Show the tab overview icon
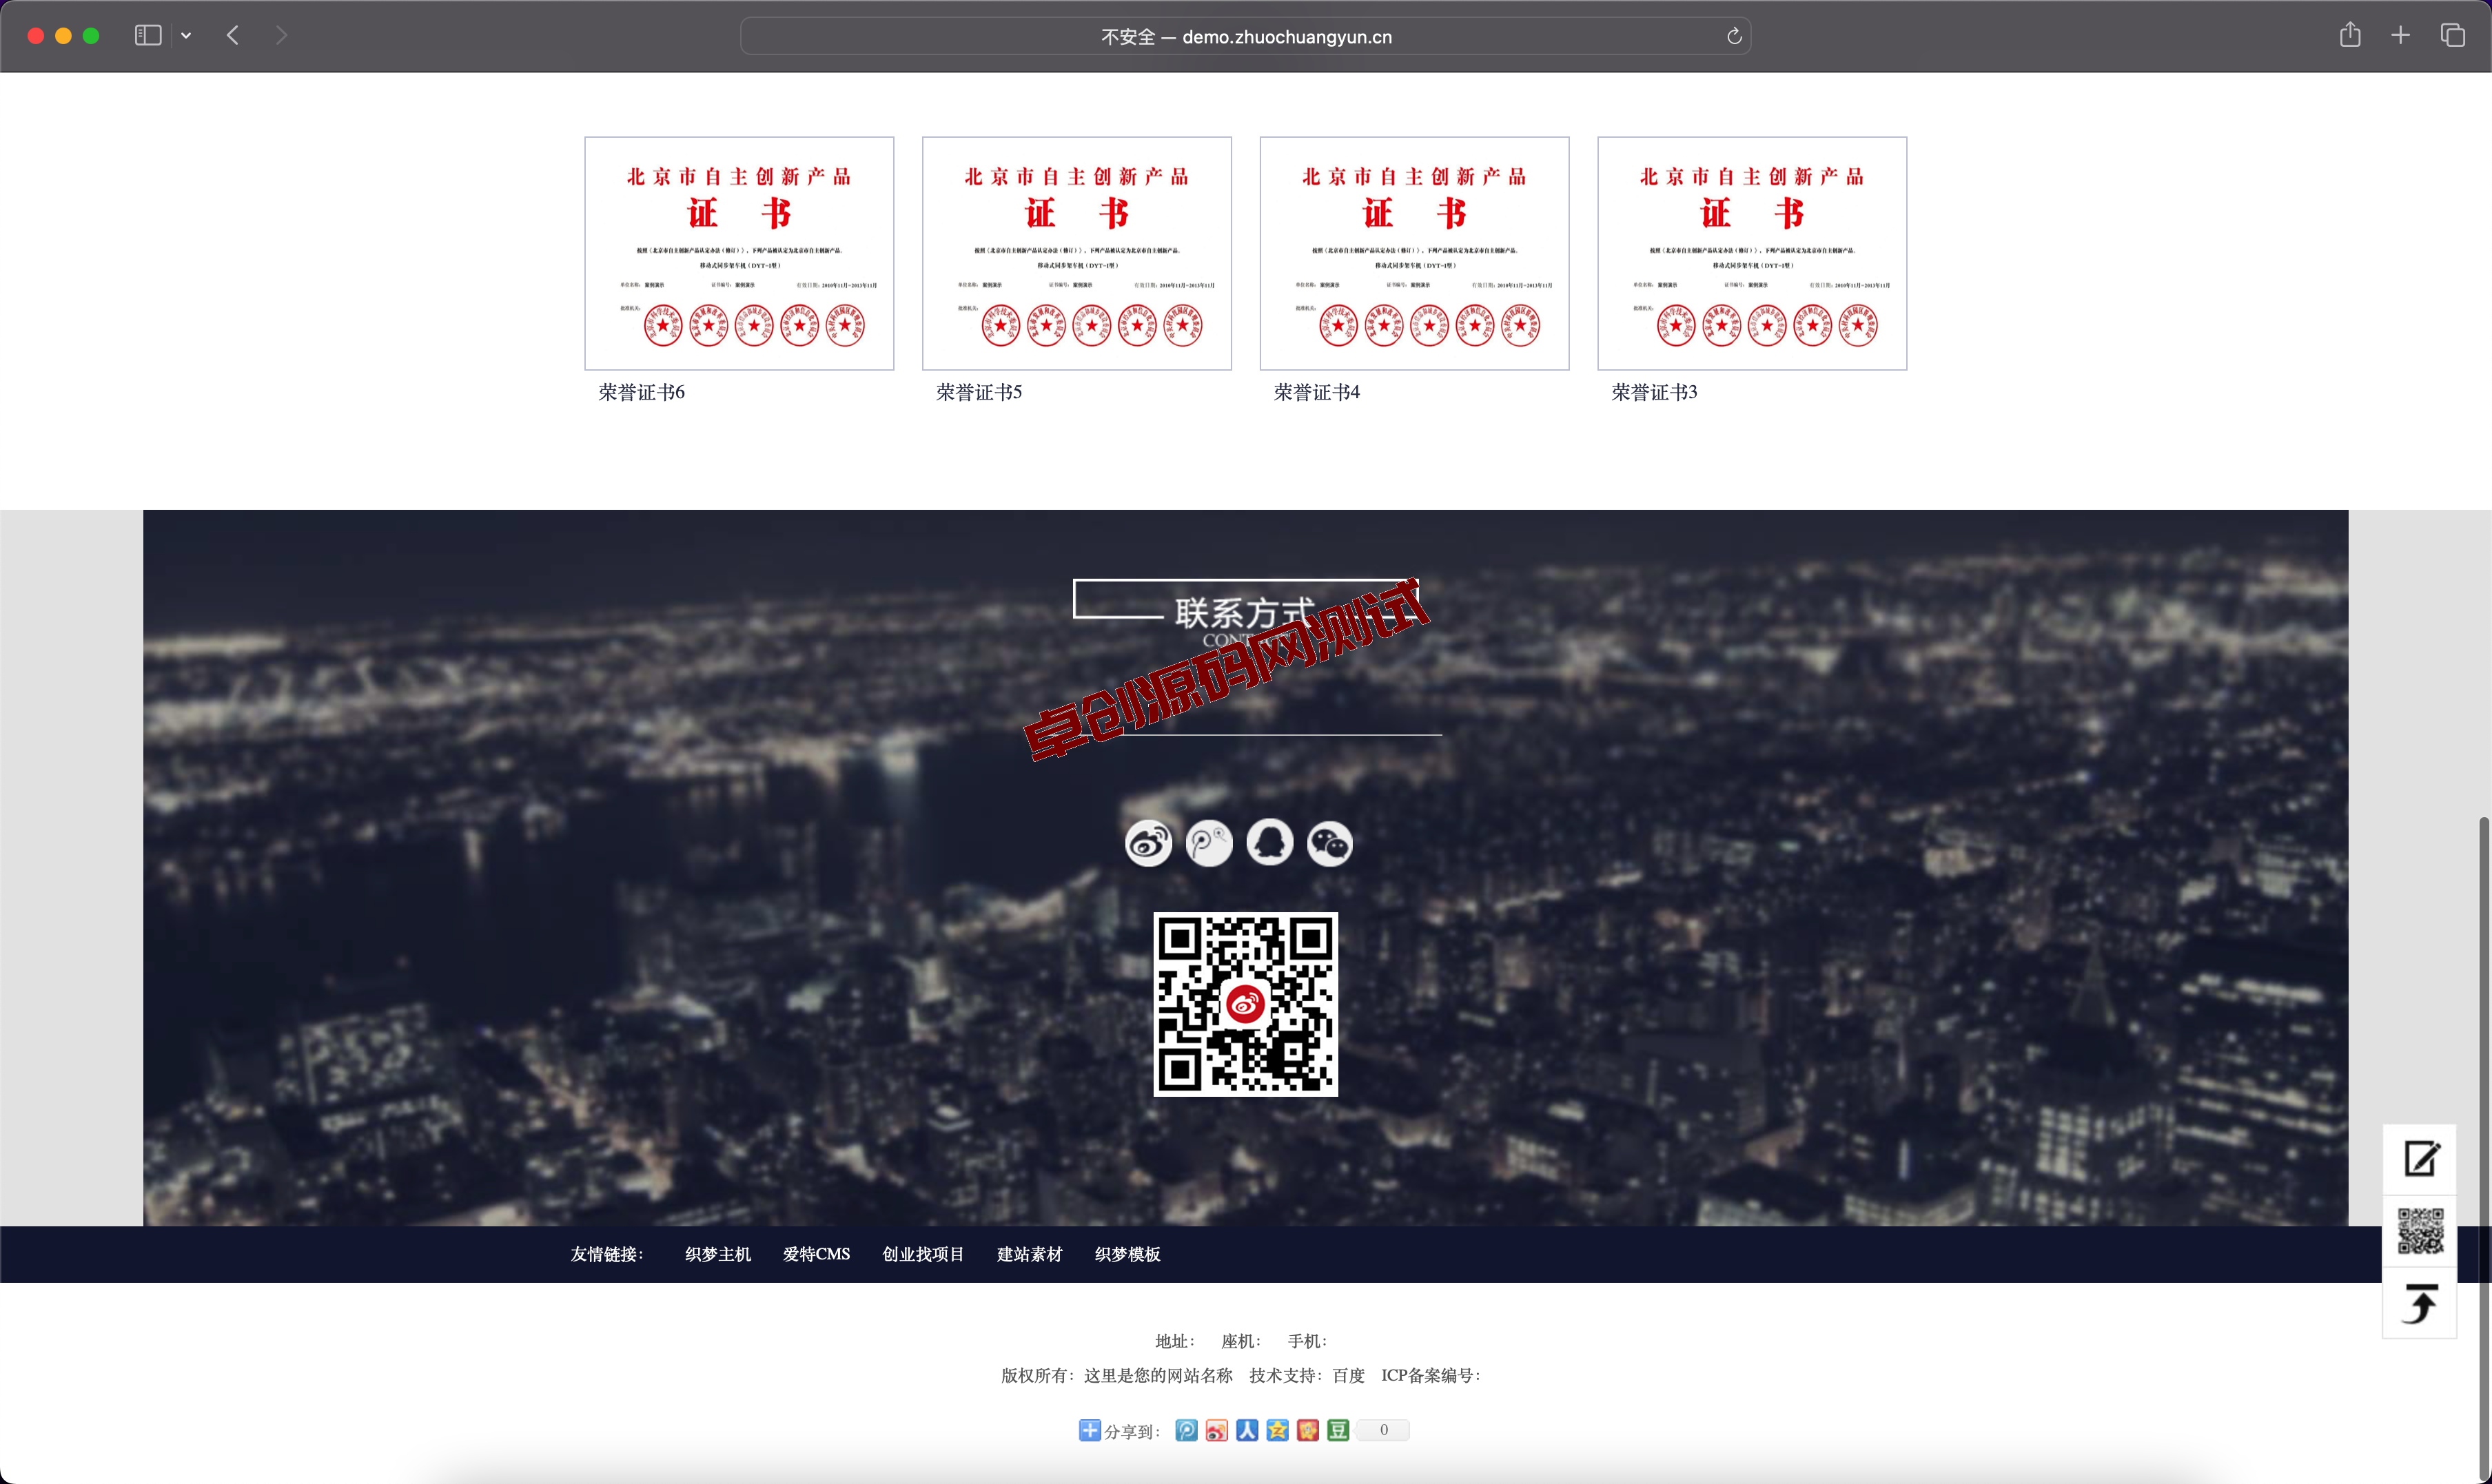Image resolution: width=2492 pixels, height=1484 pixels. click(x=2452, y=35)
